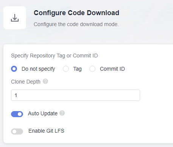
Task: Click the Auto Update label text
Action: 43,113
